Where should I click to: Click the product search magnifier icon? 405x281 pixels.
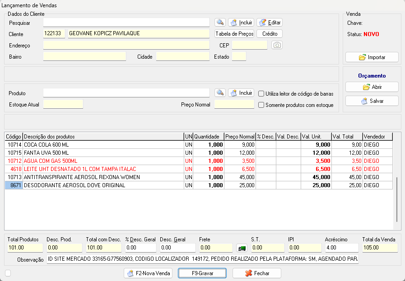point(220,93)
